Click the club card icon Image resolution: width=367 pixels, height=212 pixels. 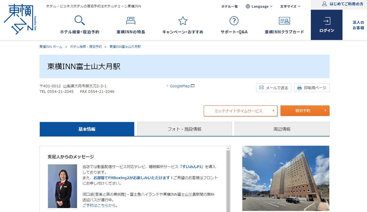click(284, 21)
